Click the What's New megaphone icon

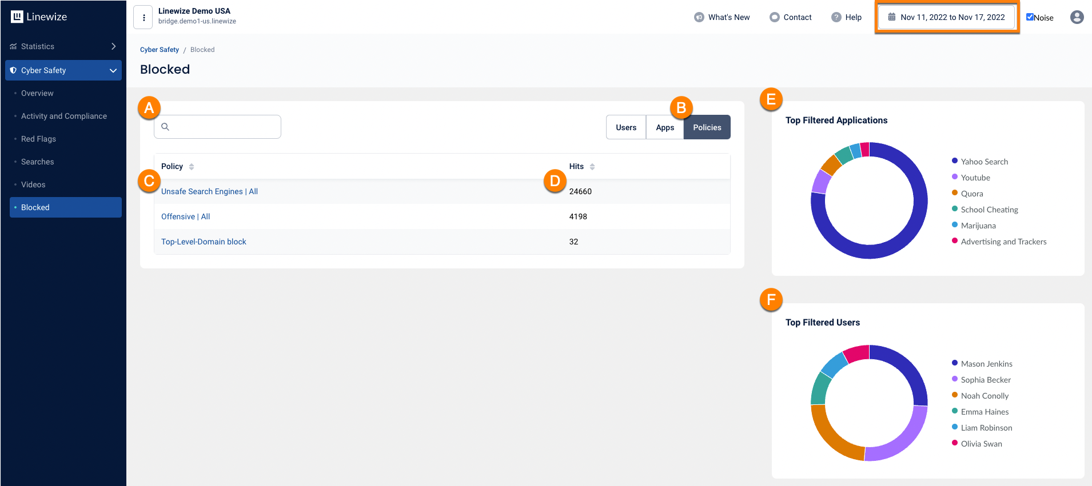[699, 17]
